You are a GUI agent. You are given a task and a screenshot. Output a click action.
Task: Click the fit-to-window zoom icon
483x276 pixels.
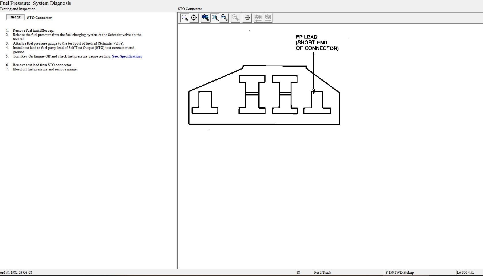tap(215, 18)
